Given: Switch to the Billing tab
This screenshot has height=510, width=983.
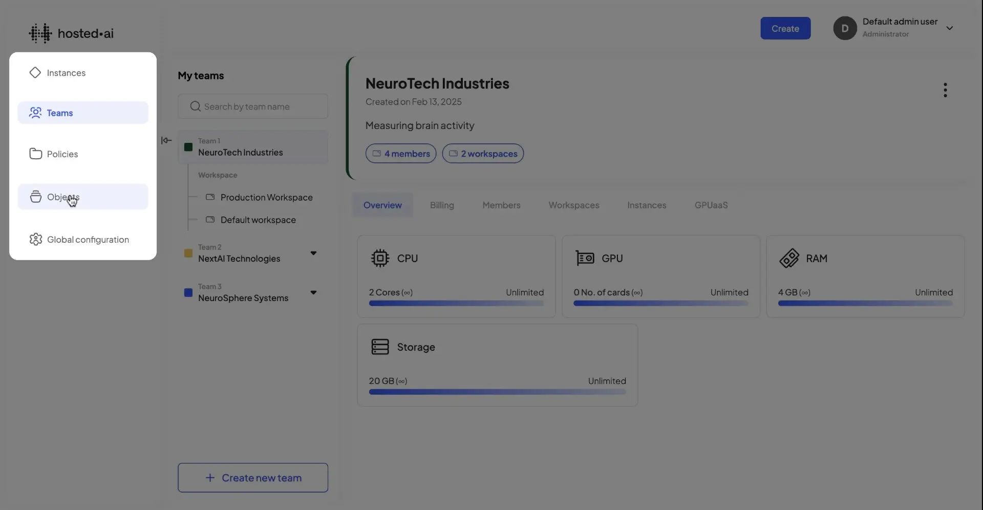Looking at the screenshot, I should click(x=442, y=205).
